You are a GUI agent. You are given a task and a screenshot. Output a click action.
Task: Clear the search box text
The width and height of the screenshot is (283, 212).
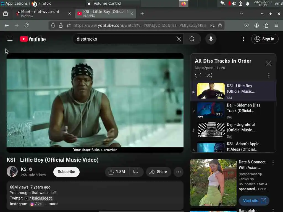[x=179, y=39]
